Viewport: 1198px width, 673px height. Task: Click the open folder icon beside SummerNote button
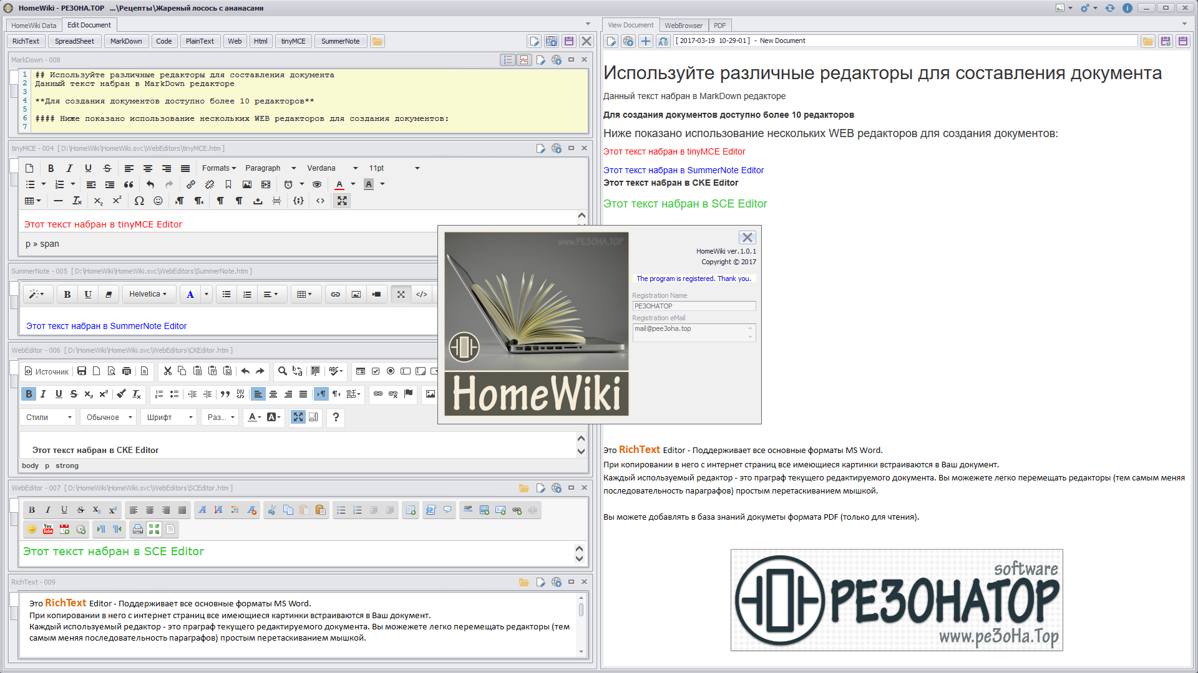point(377,41)
